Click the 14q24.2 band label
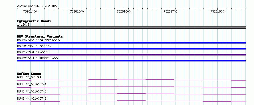The width and height of the screenshot is (254, 105). click(23, 25)
